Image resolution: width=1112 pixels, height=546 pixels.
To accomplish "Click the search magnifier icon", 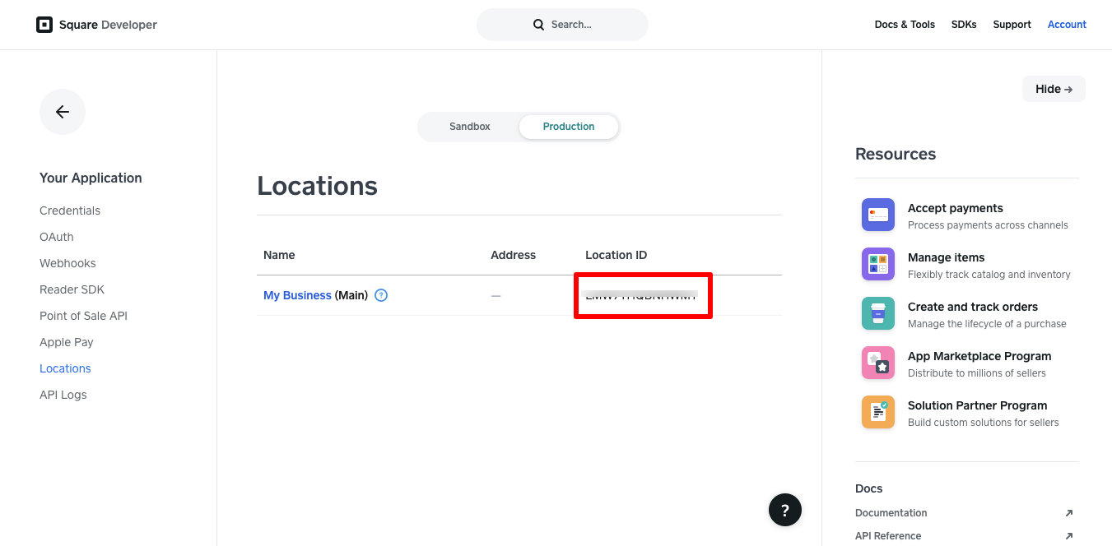I will [538, 25].
